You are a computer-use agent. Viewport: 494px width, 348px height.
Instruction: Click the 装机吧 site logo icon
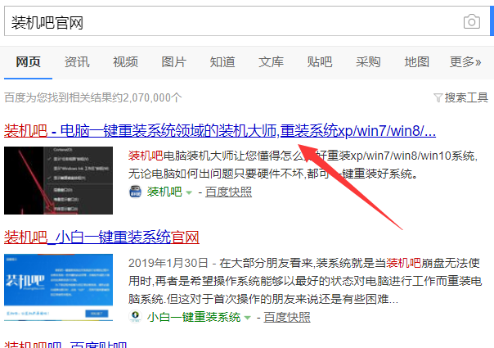136,192
